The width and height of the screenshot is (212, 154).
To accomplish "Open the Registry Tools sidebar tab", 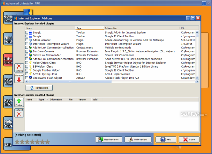I will pos(8,81).
